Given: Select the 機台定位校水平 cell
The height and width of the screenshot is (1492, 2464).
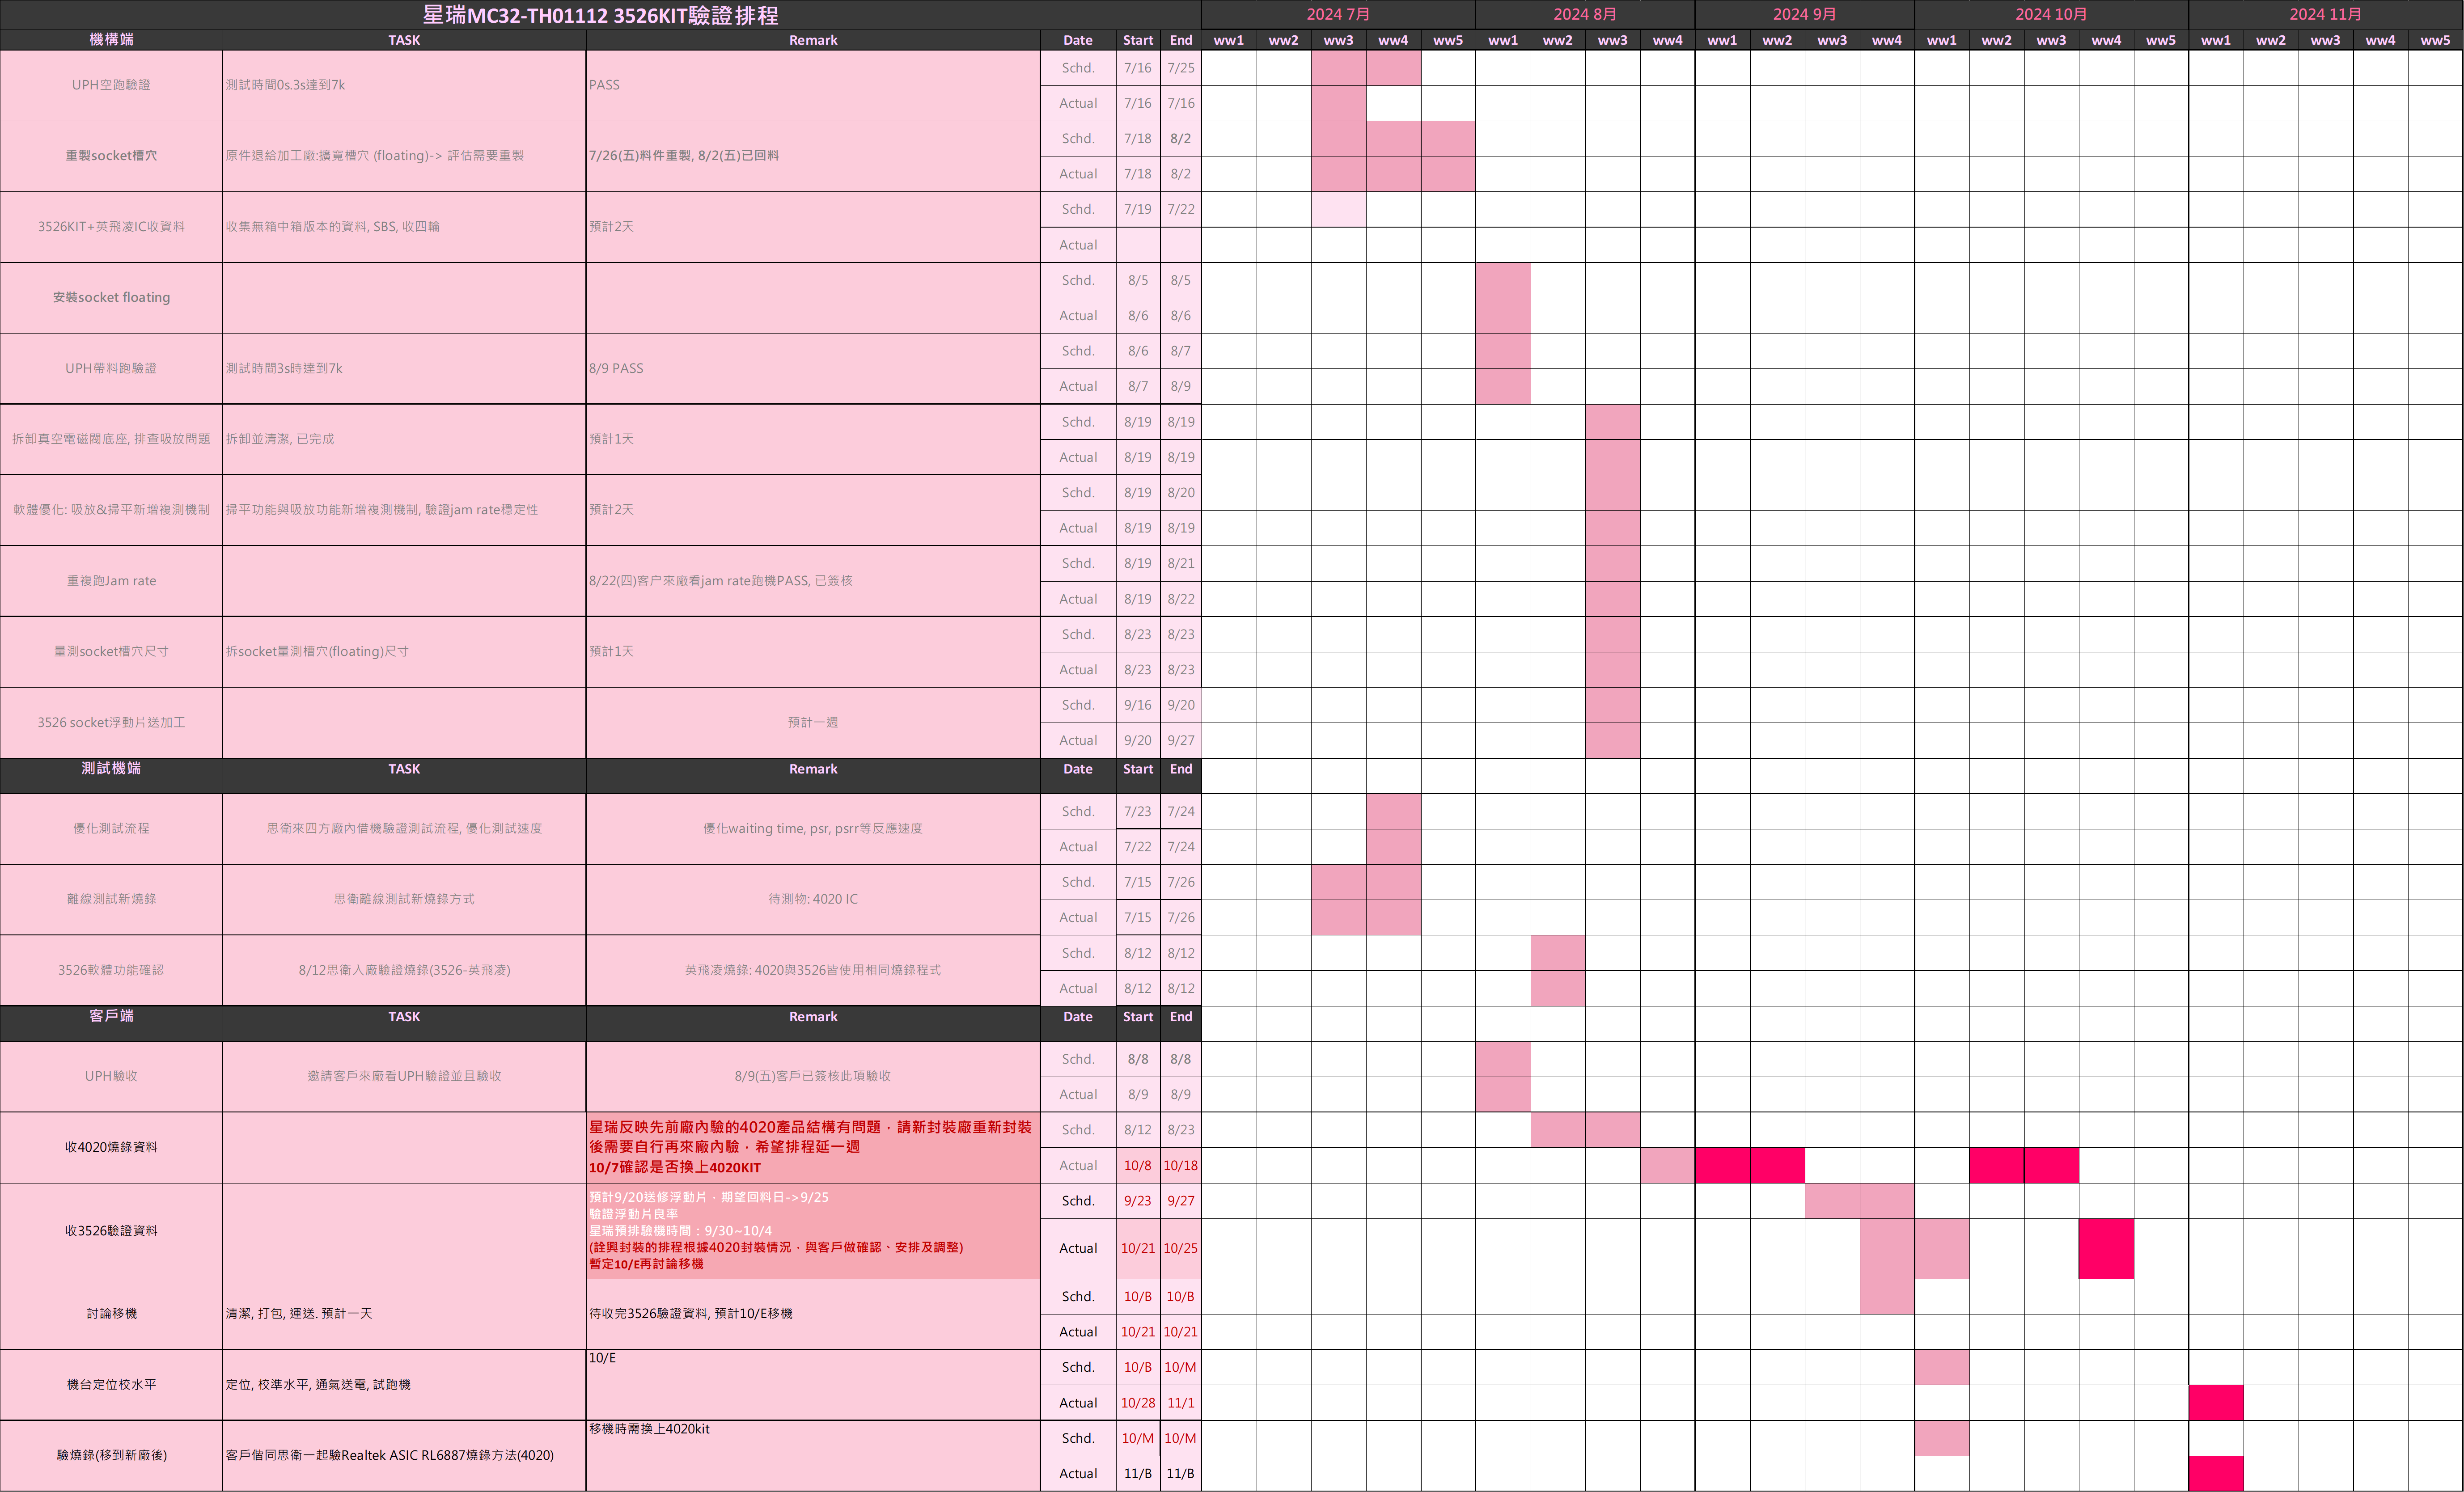Looking at the screenshot, I should click(x=111, y=1385).
